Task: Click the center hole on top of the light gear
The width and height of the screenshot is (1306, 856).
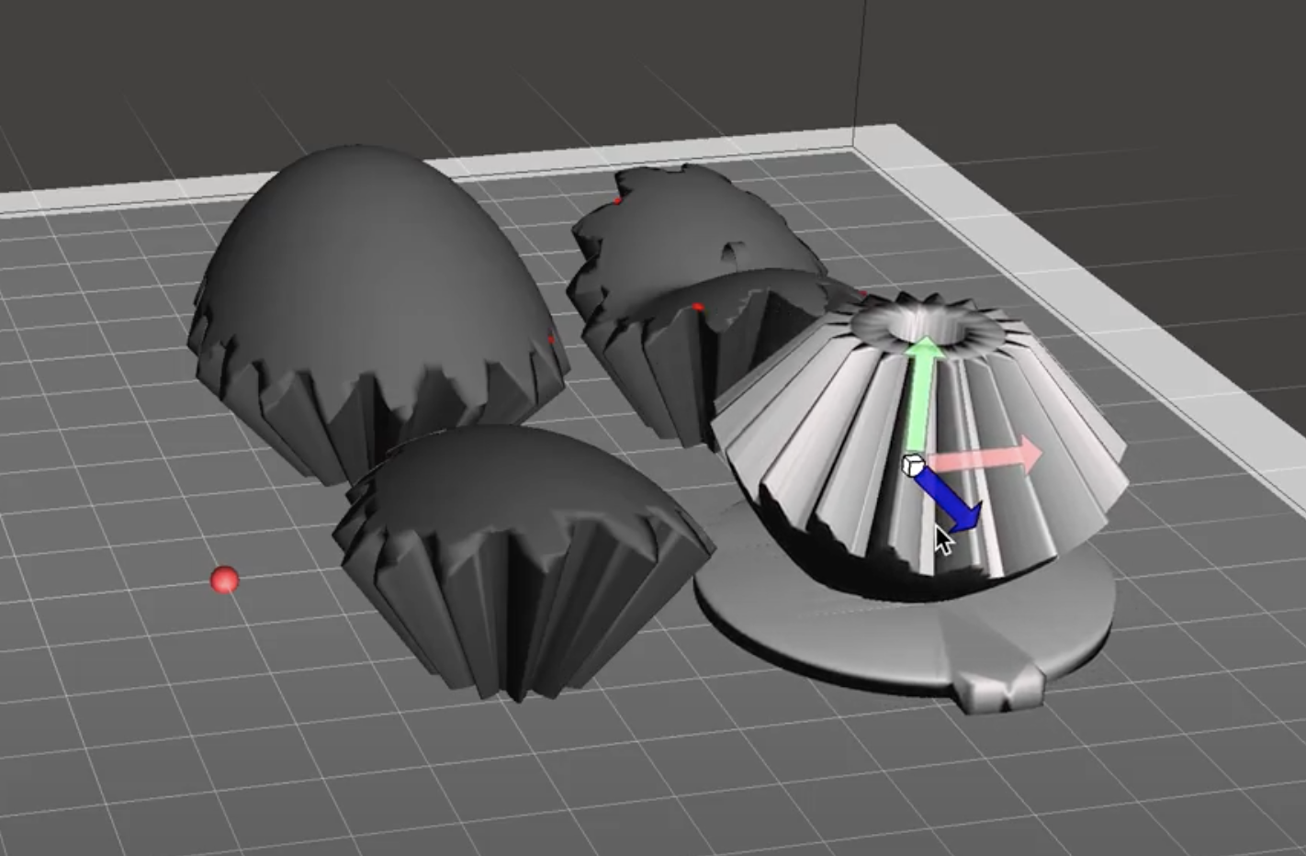Action: click(x=929, y=325)
